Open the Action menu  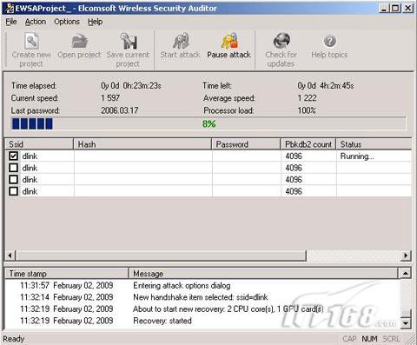coord(36,22)
